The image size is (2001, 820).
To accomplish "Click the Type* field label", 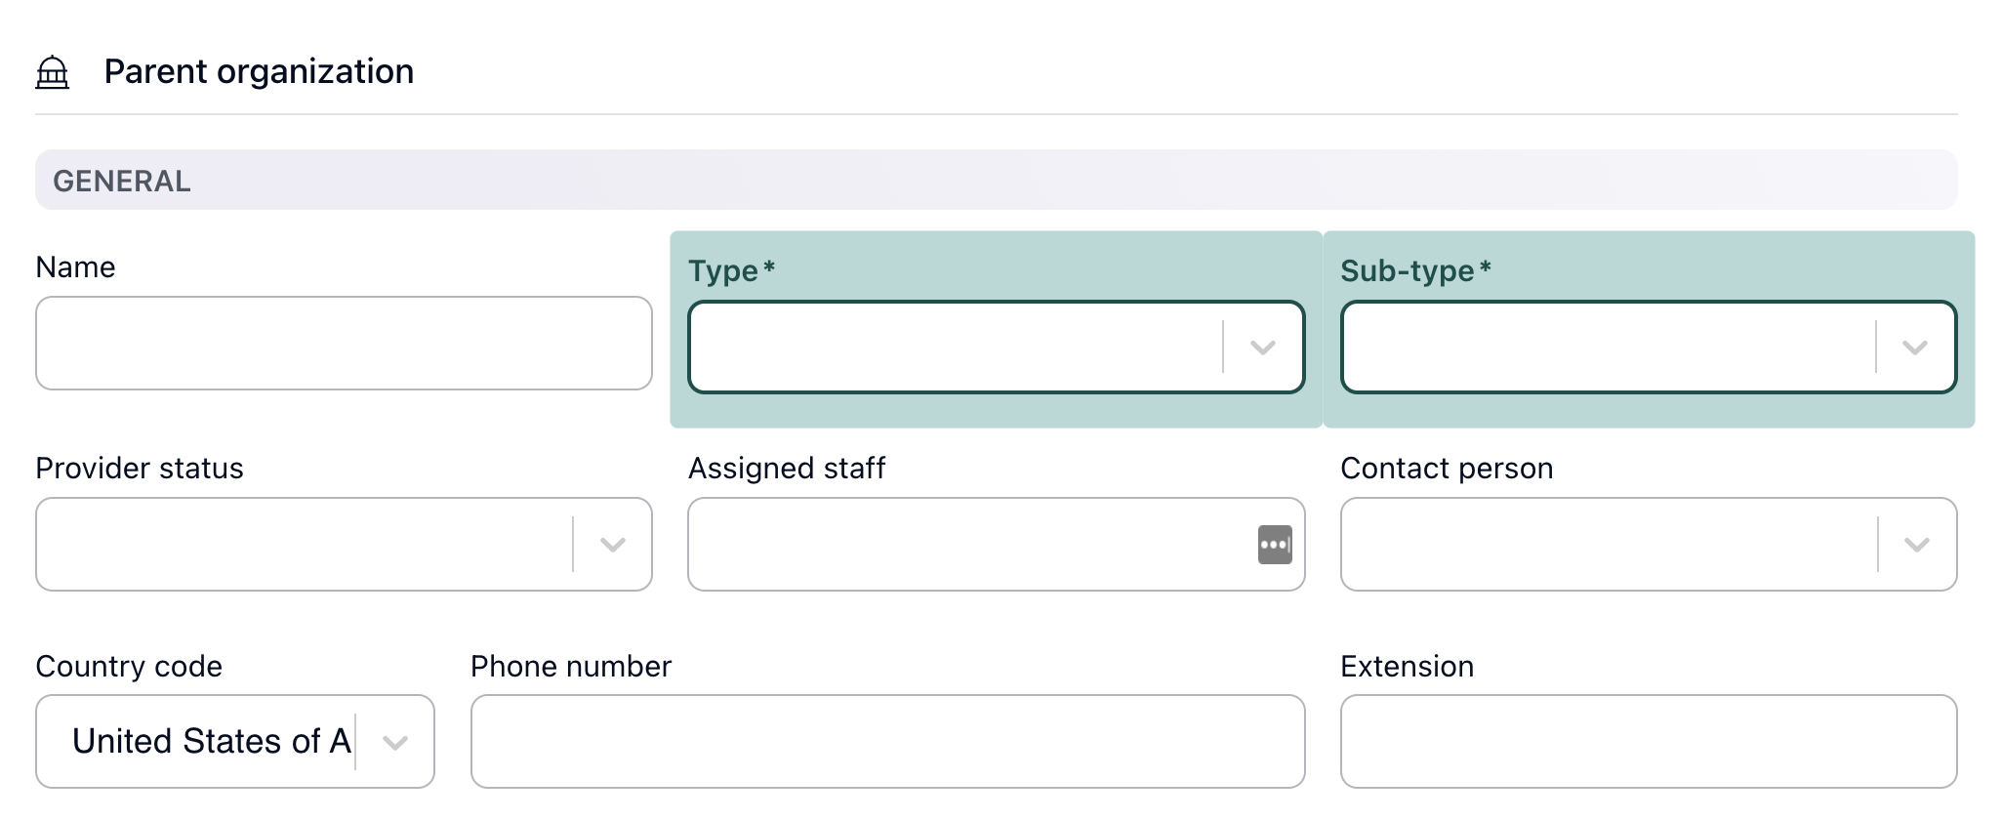I will click(x=731, y=270).
